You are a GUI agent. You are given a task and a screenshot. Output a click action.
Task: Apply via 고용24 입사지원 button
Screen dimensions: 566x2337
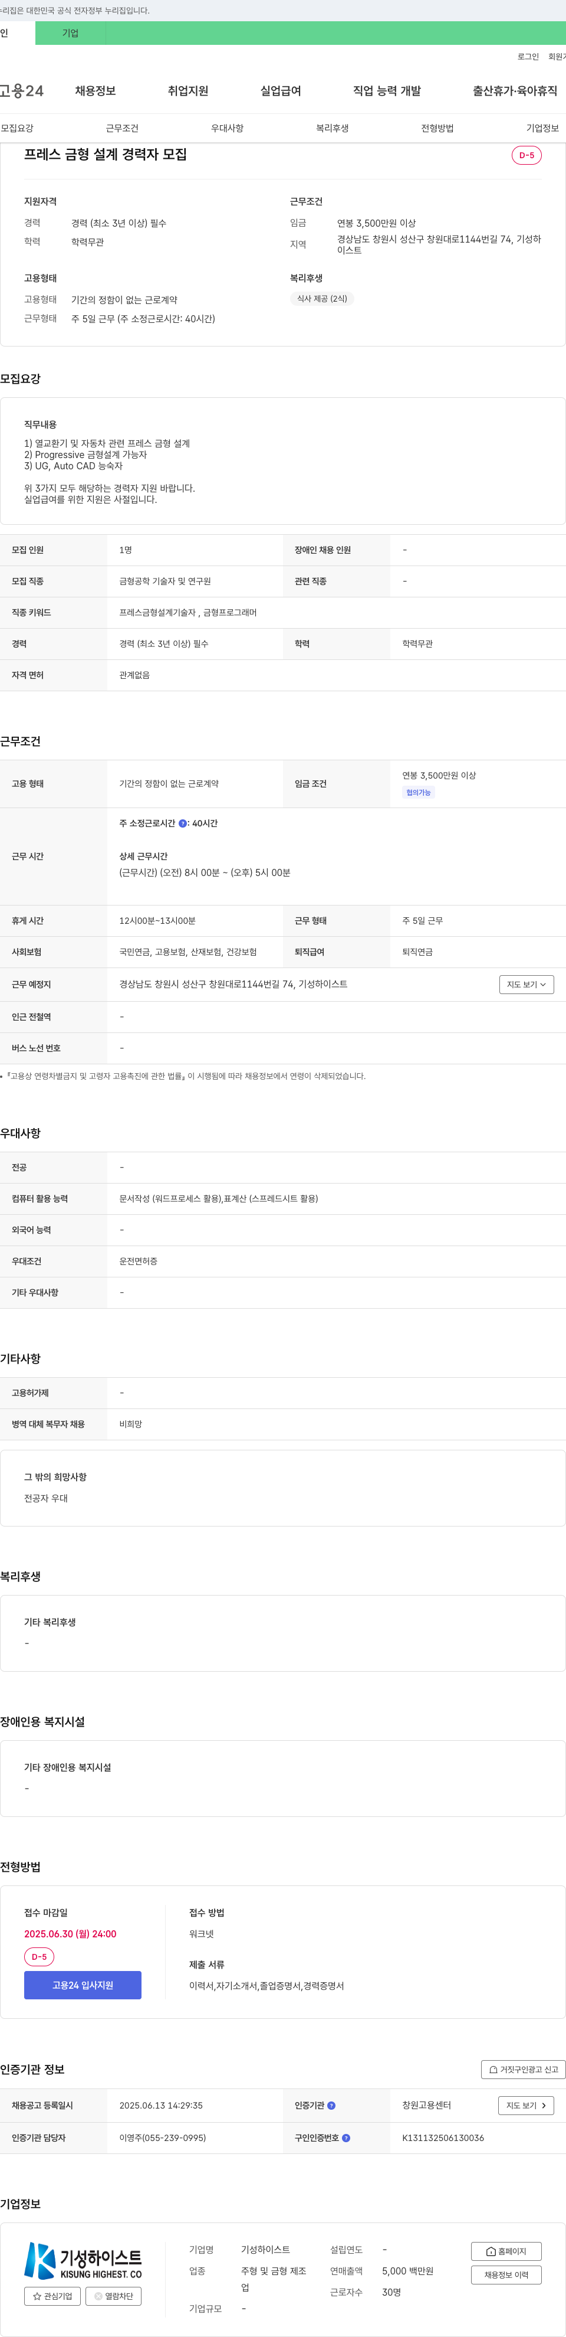83,1985
